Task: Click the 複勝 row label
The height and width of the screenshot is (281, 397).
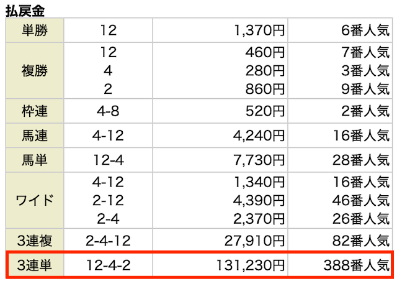Action: (35, 70)
